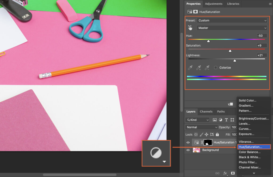Switch to the Channels tab

click(x=206, y=111)
